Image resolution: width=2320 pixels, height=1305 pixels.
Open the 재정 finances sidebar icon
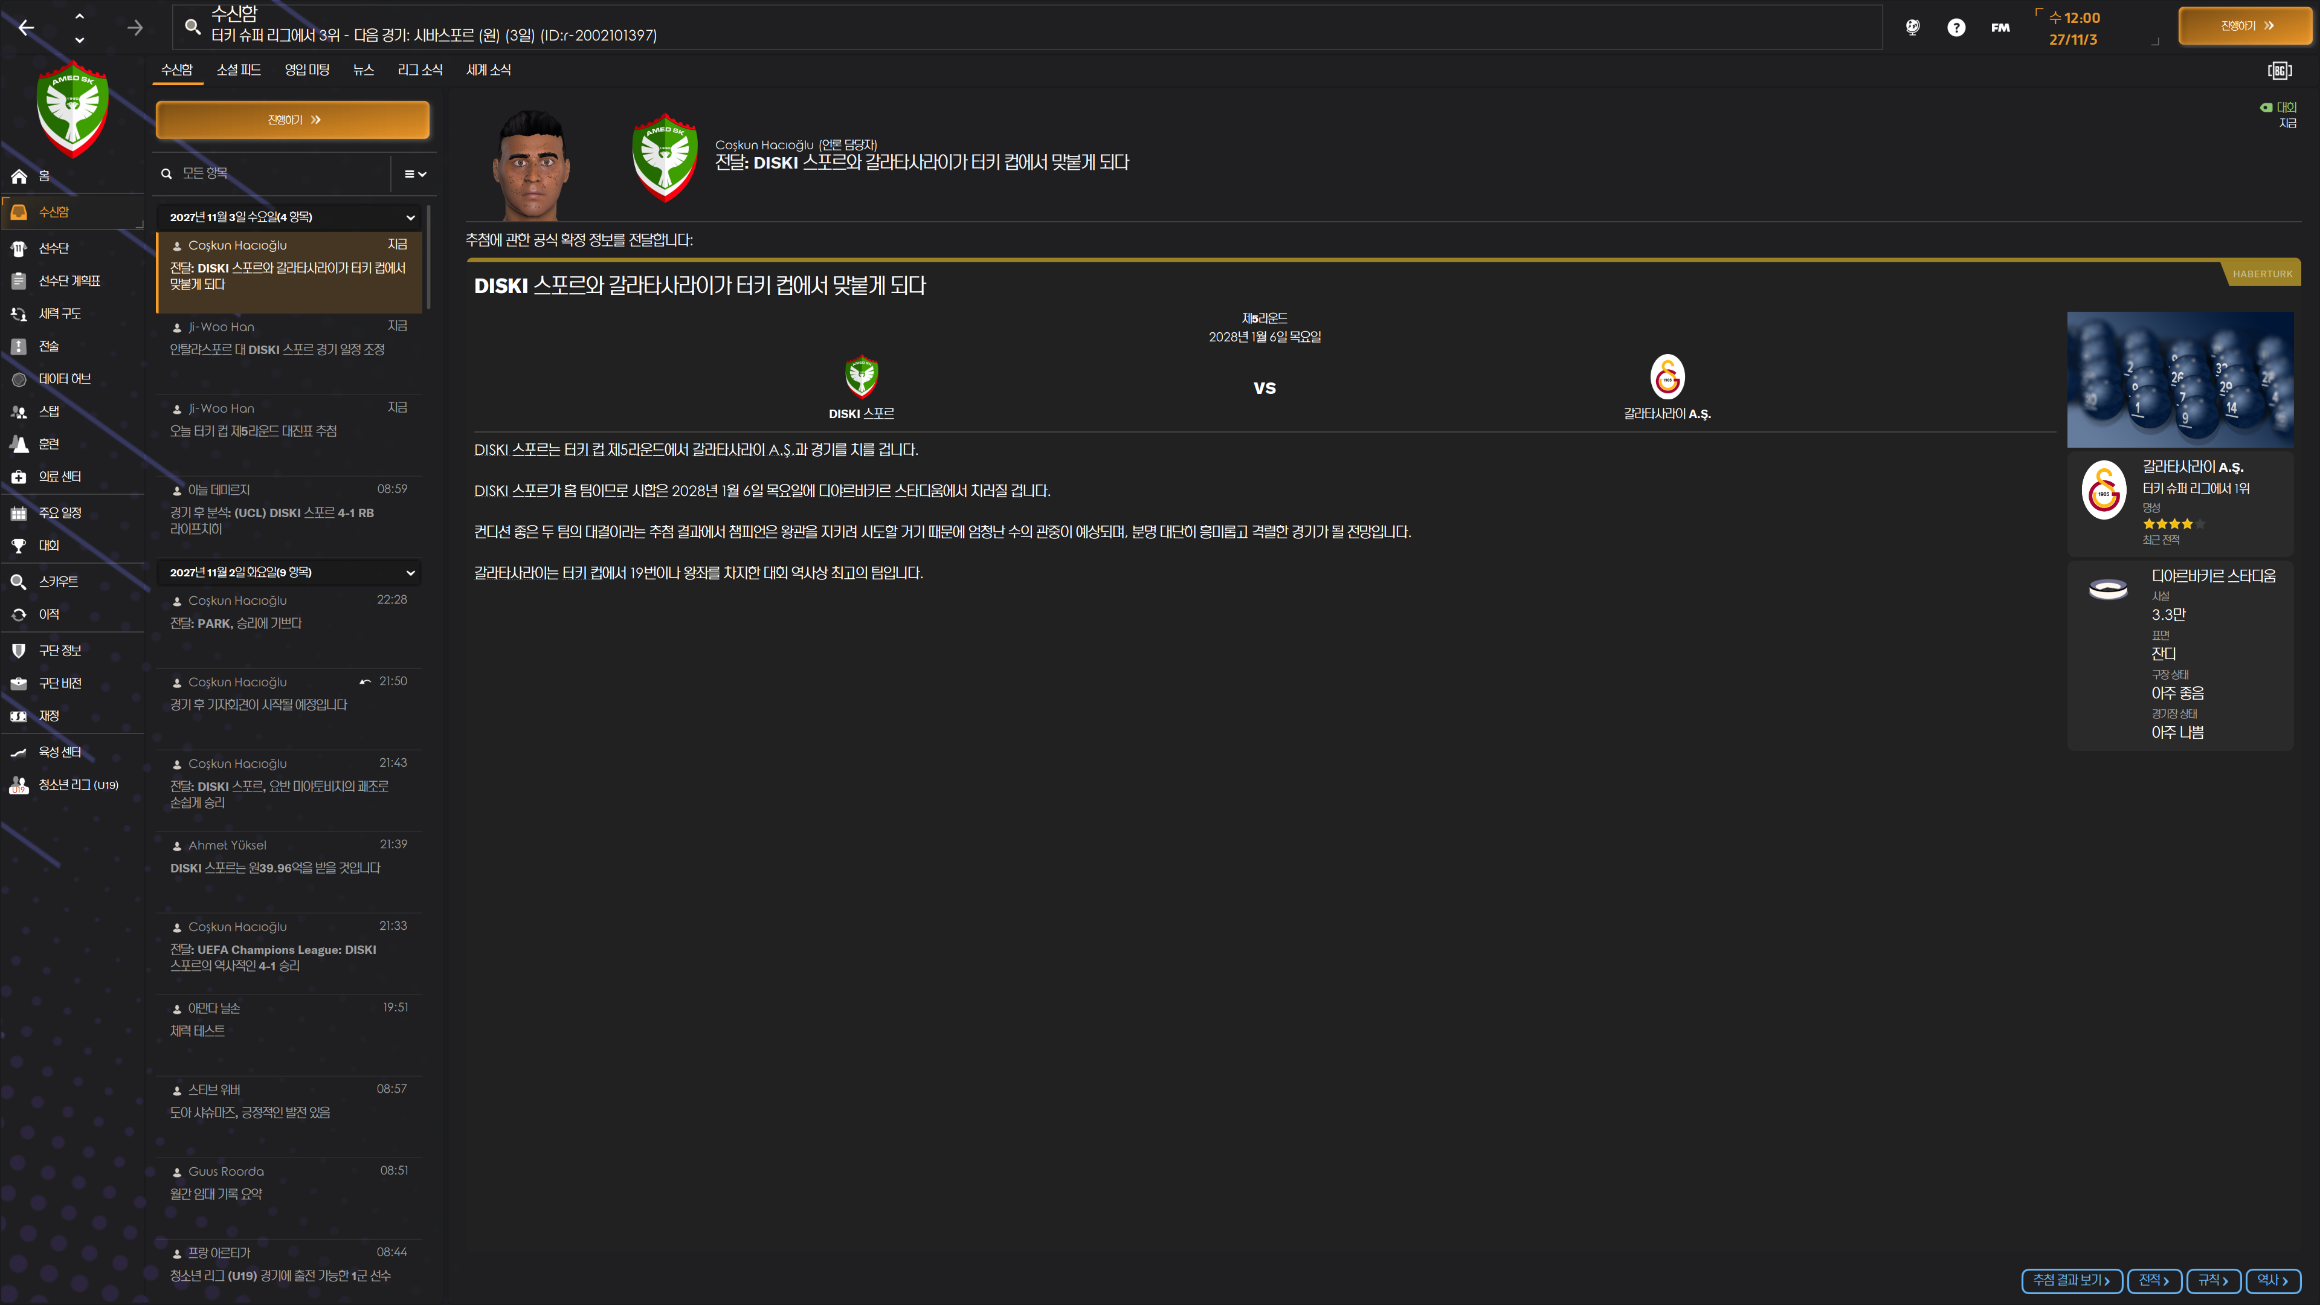pyautogui.click(x=19, y=716)
